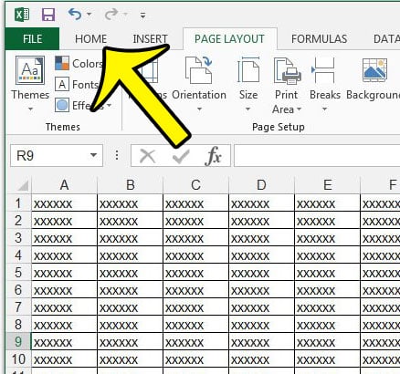Click the Background image button
The image size is (400, 374).
point(374,79)
